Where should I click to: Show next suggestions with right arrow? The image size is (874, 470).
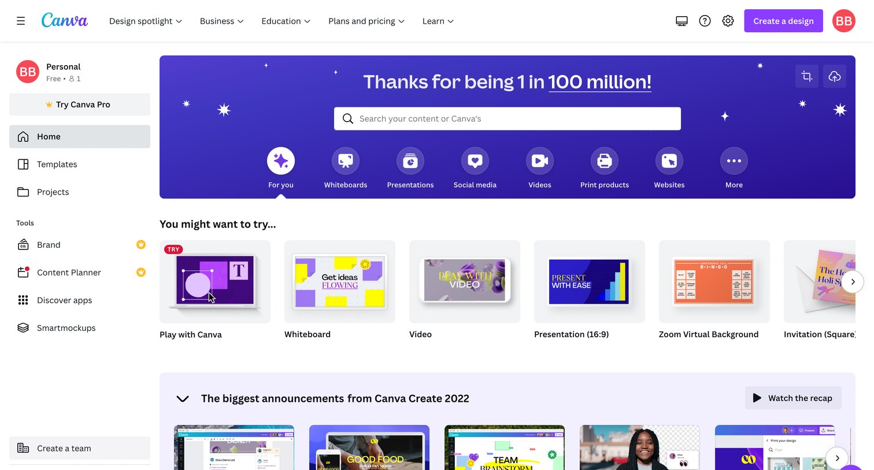tap(853, 282)
